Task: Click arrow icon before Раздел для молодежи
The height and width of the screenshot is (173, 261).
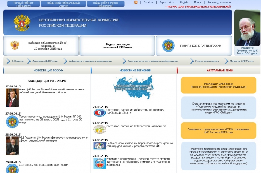Action: click(192, 61)
